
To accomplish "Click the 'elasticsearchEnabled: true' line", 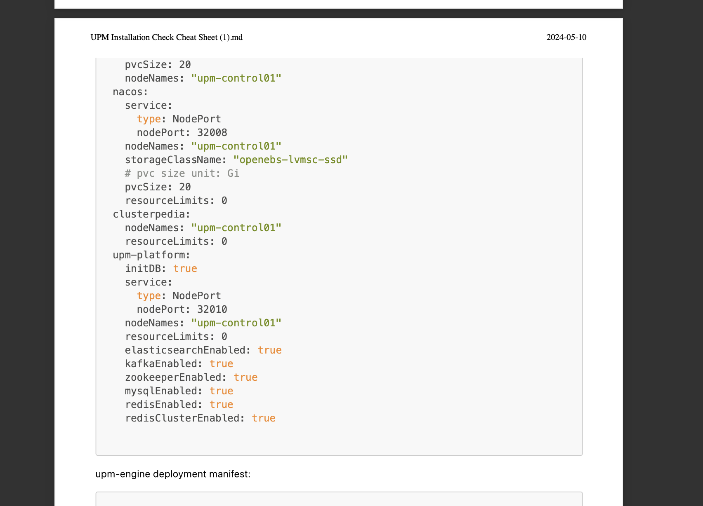I will tap(203, 350).
